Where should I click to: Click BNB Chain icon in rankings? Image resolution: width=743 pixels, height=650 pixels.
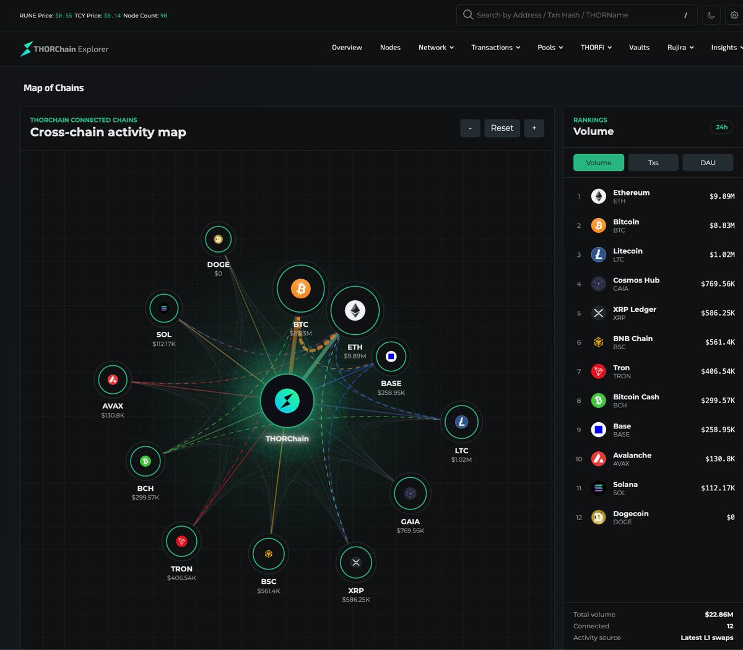click(x=598, y=342)
